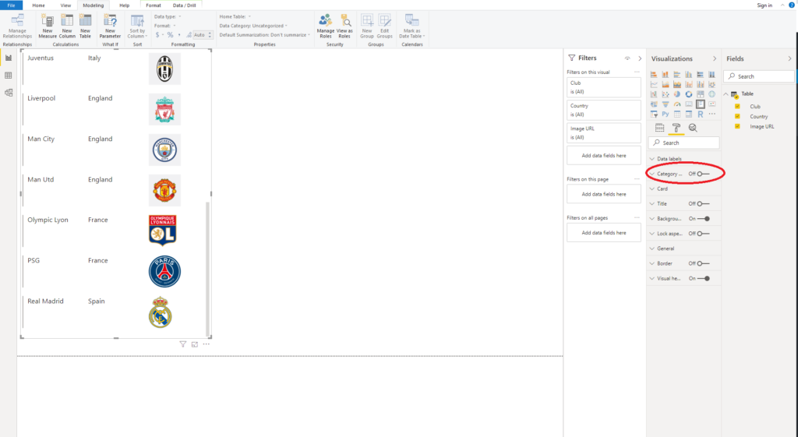Get more visuals via ellipsis icon
The image size is (798, 437).
click(712, 114)
